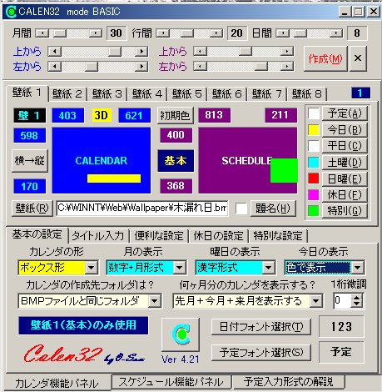Click the 作成(M) create button

coord(325,58)
